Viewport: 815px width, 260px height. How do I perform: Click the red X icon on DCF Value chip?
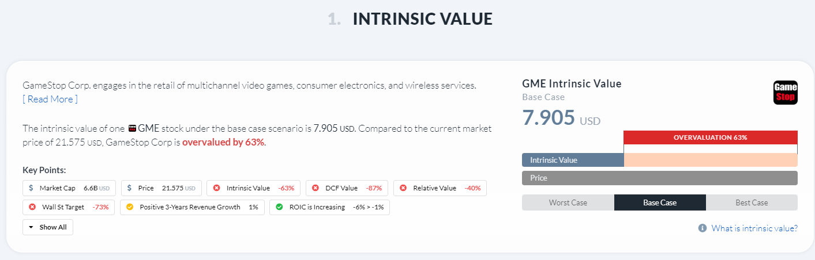coord(316,188)
